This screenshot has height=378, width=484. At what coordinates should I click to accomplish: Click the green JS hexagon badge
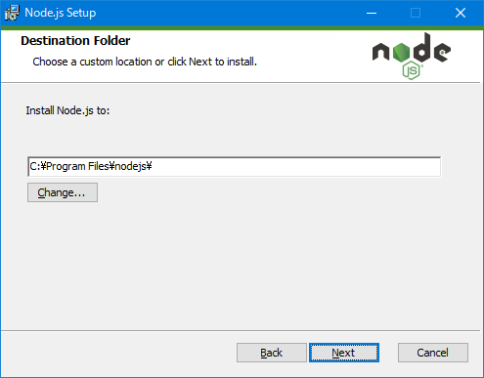pyautogui.click(x=412, y=70)
